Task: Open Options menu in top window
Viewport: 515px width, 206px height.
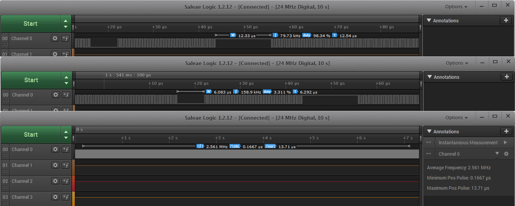Action: point(456,6)
